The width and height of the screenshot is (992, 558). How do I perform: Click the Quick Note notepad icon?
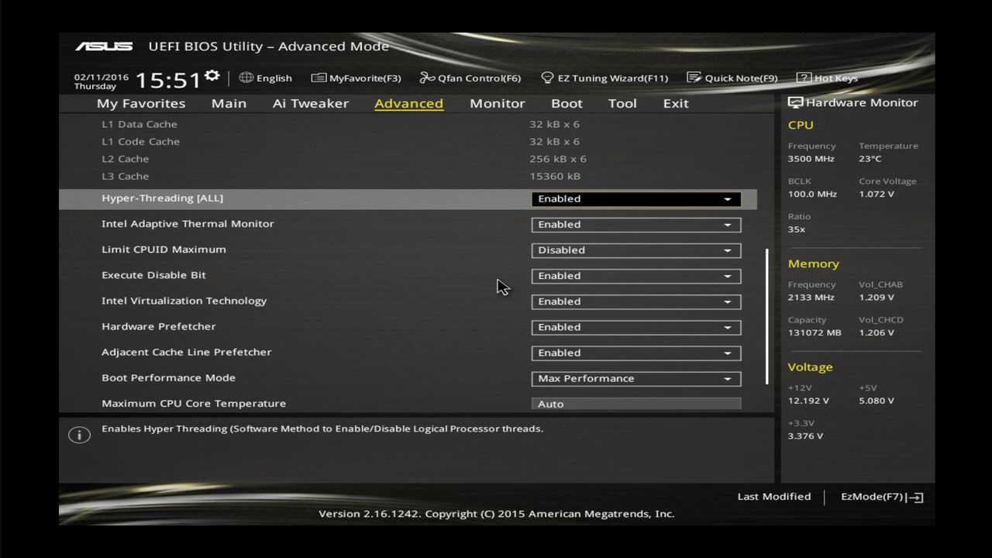point(694,77)
